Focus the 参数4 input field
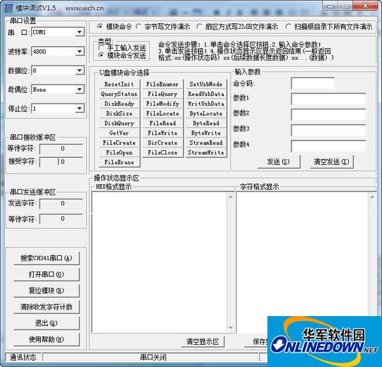382x367 pixels. pyautogui.click(x=328, y=146)
